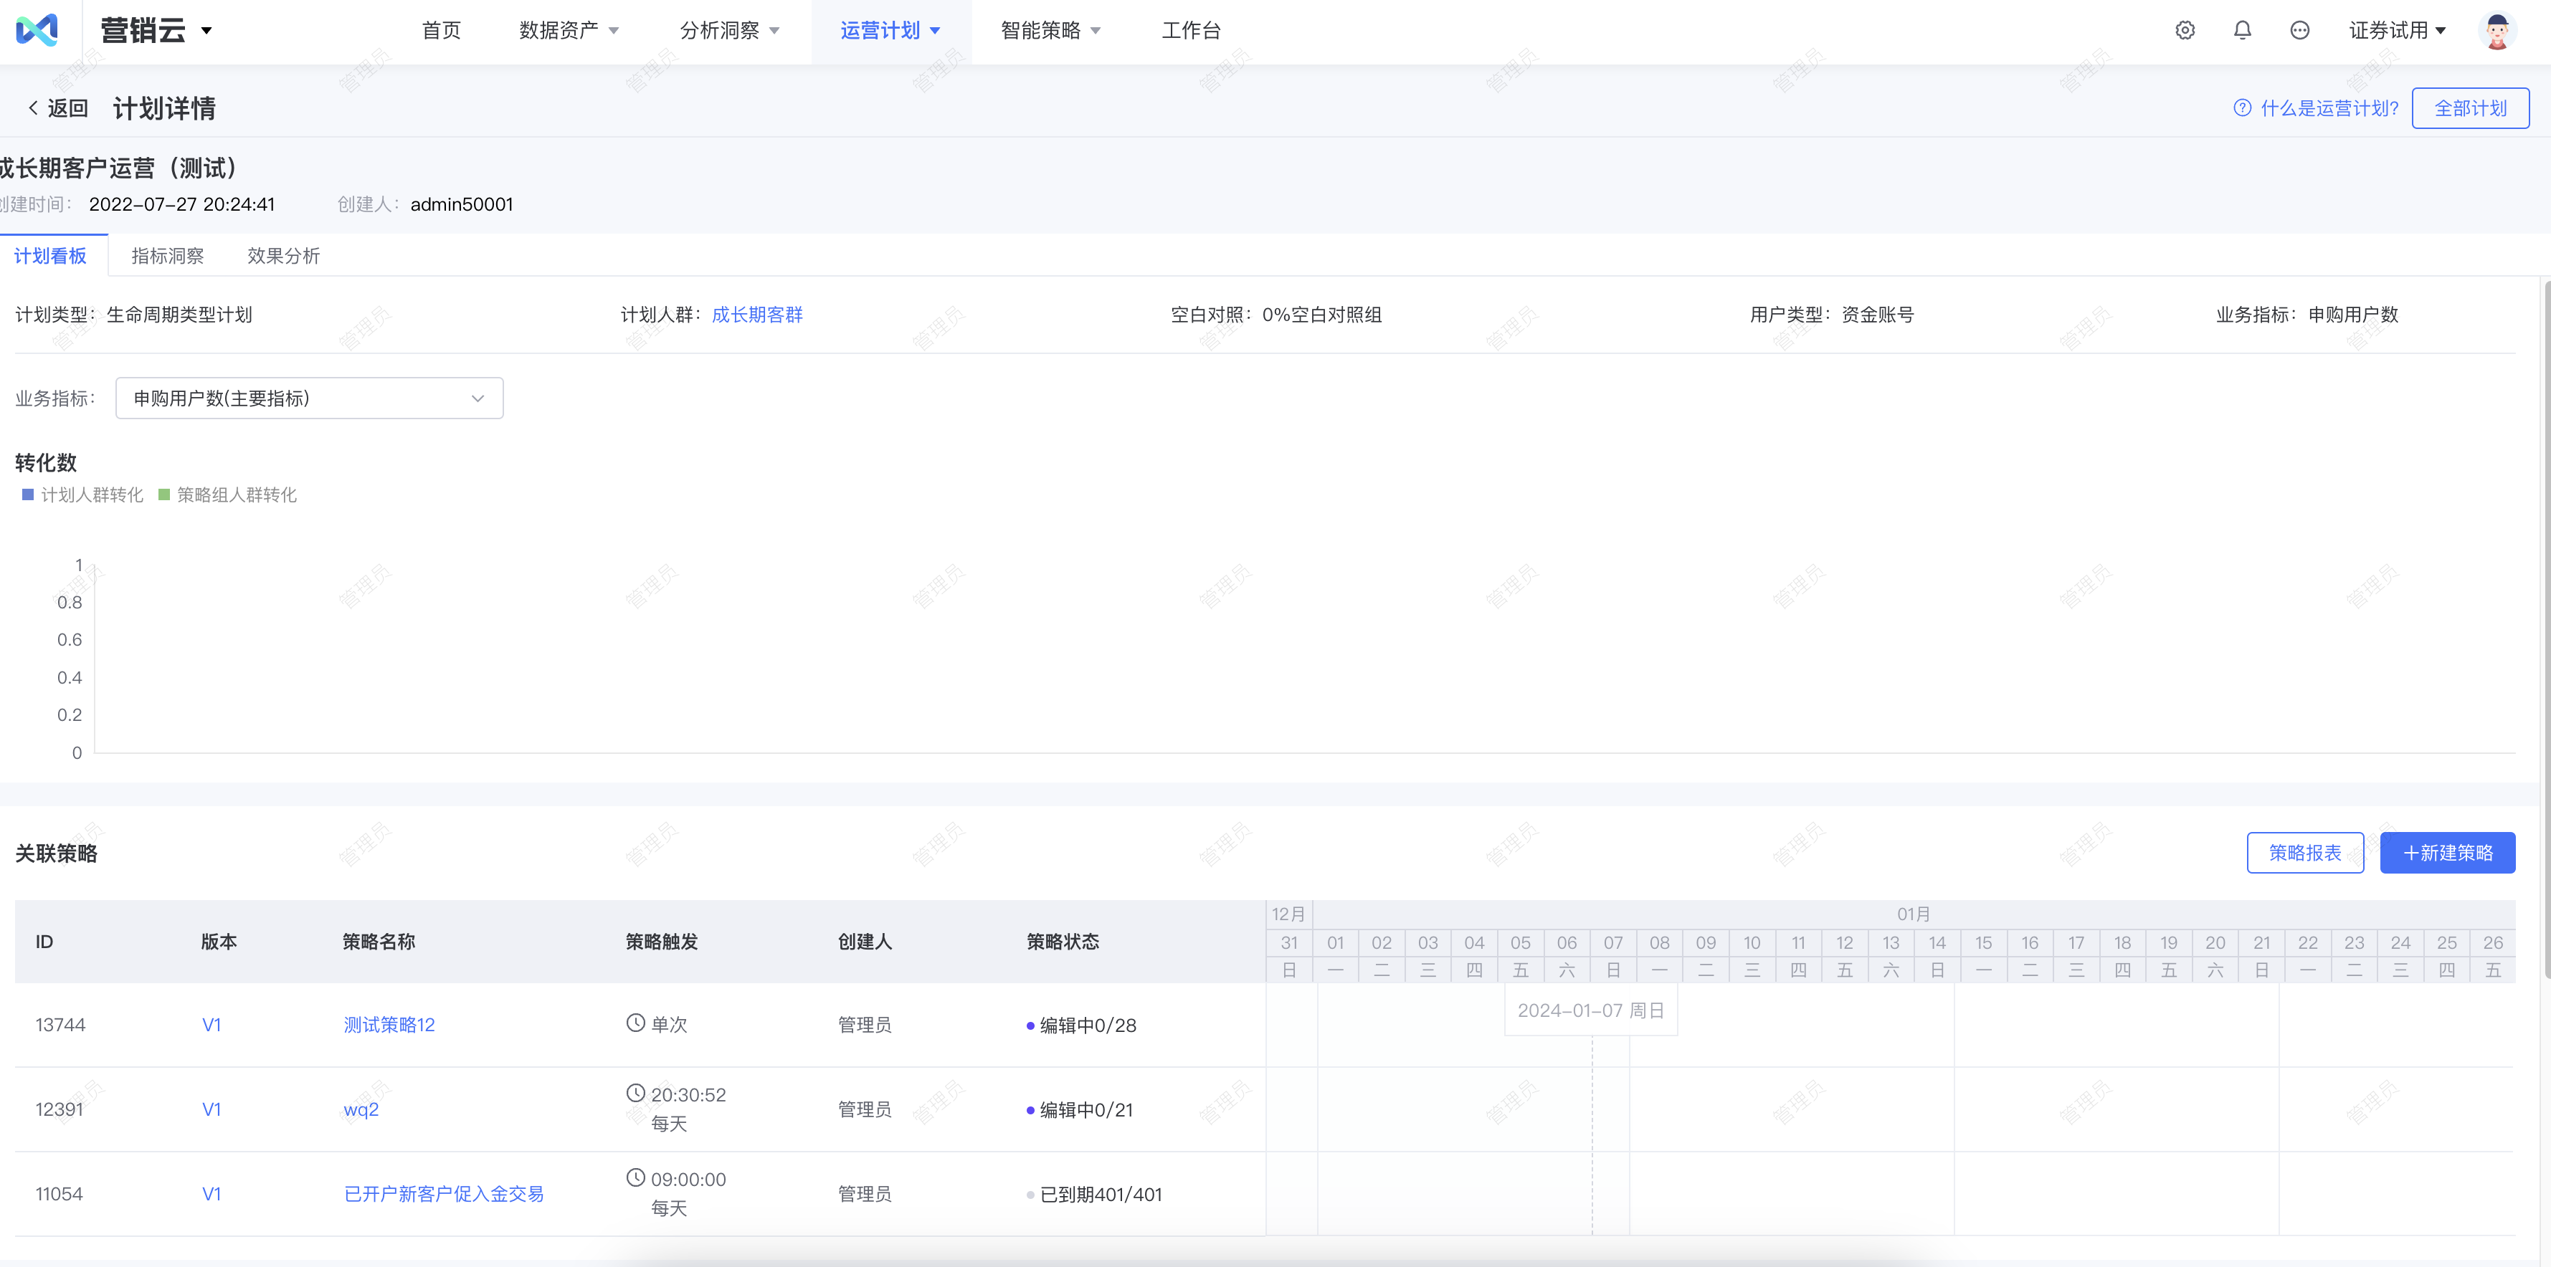Click the creation time 2022-07-27 20:24:41
Image resolution: width=2551 pixels, height=1267 pixels.
click(182, 204)
